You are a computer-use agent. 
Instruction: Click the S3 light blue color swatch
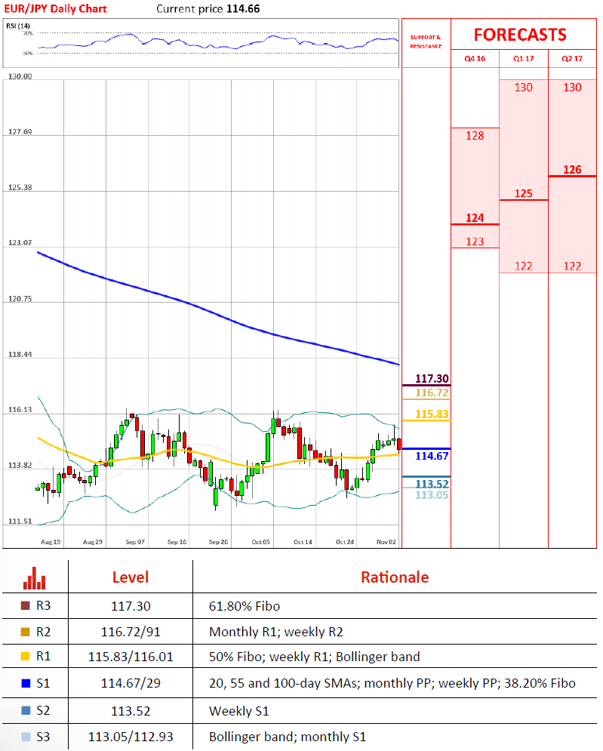(x=26, y=737)
